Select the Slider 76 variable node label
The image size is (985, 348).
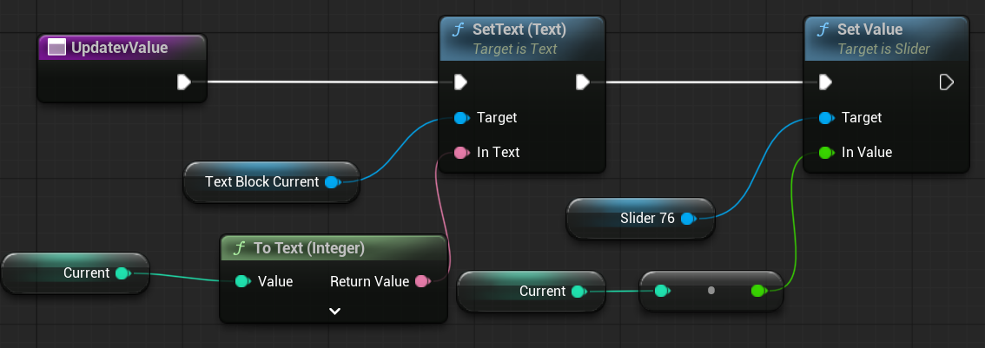pos(647,219)
